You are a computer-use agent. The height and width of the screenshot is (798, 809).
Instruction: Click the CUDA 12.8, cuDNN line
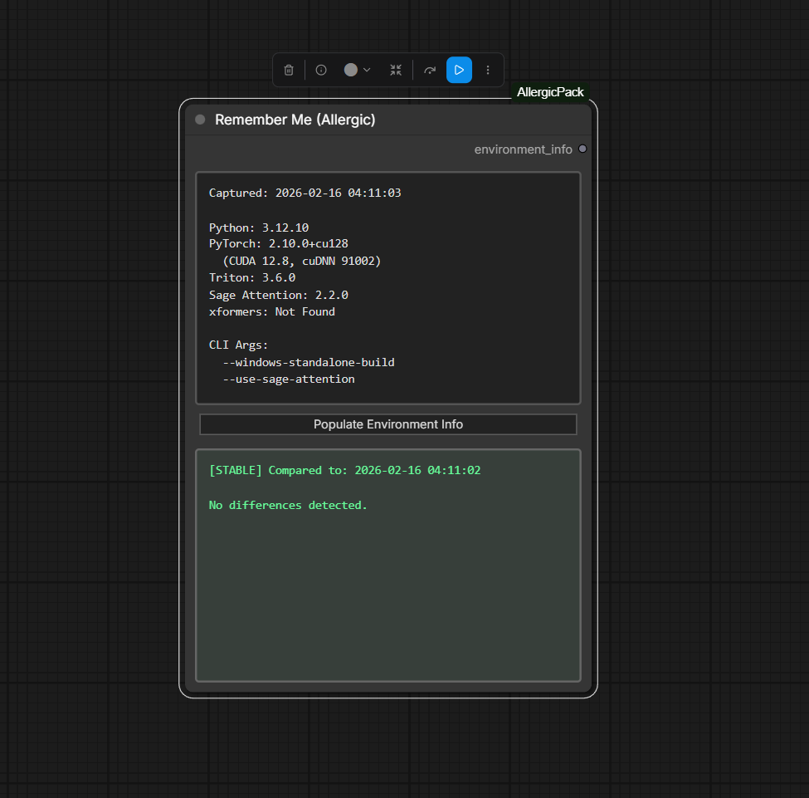click(x=302, y=261)
